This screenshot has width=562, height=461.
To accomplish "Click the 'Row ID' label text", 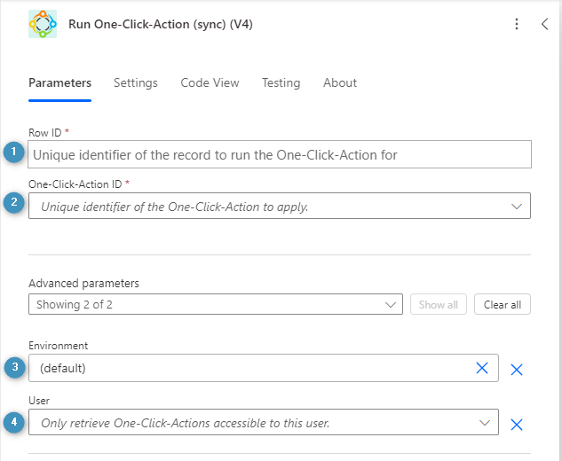I will coord(44,133).
